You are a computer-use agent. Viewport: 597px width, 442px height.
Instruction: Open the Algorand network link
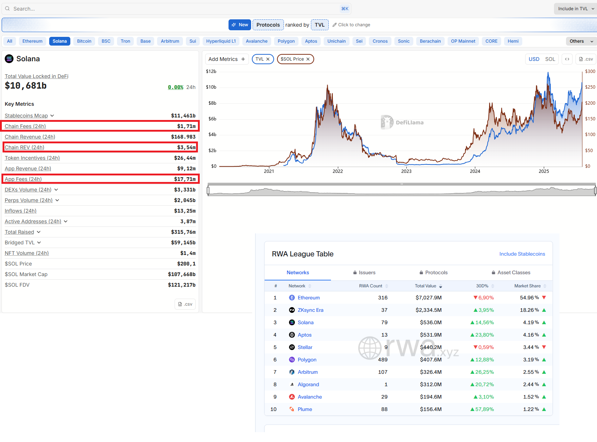pyautogui.click(x=308, y=384)
